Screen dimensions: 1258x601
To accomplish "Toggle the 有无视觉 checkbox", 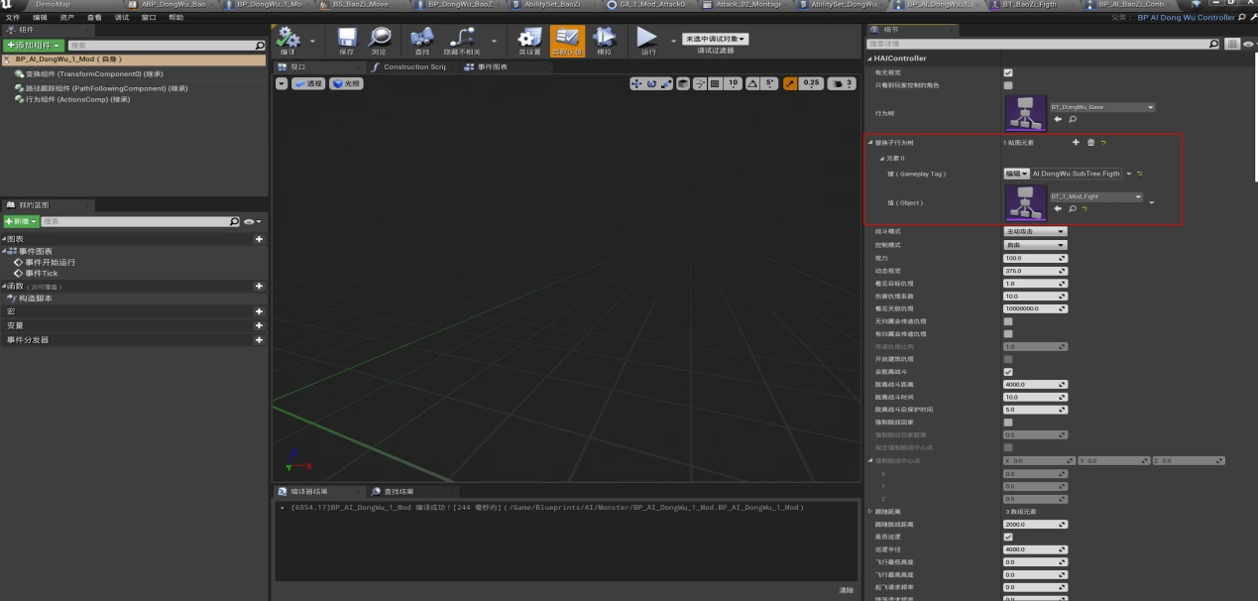I will 1008,72.
